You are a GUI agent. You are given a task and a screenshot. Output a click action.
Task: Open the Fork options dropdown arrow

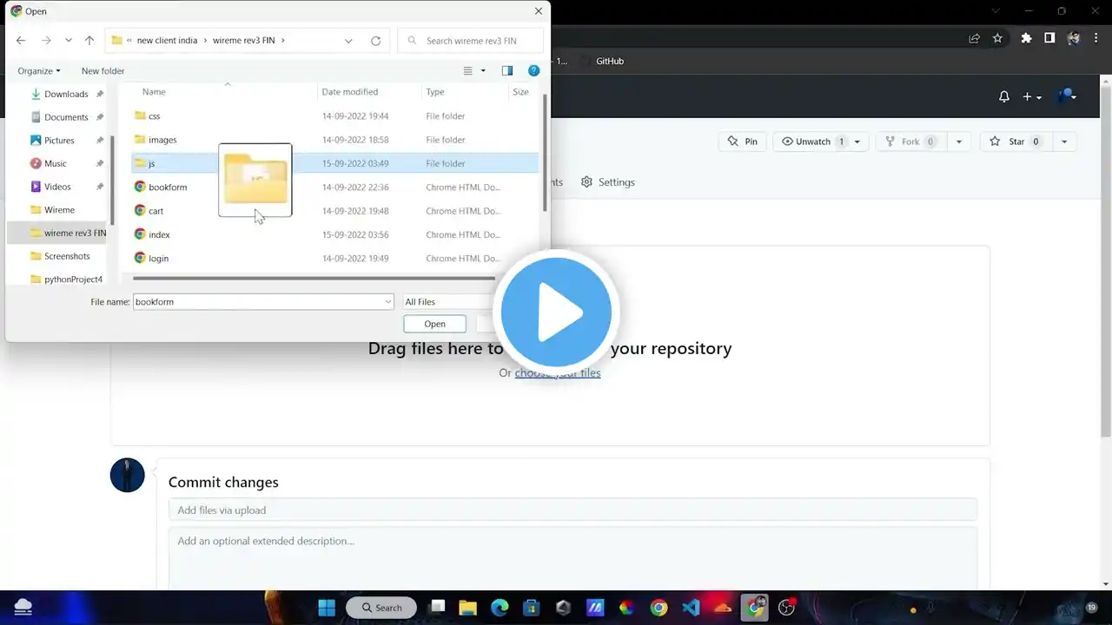(959, 141)
